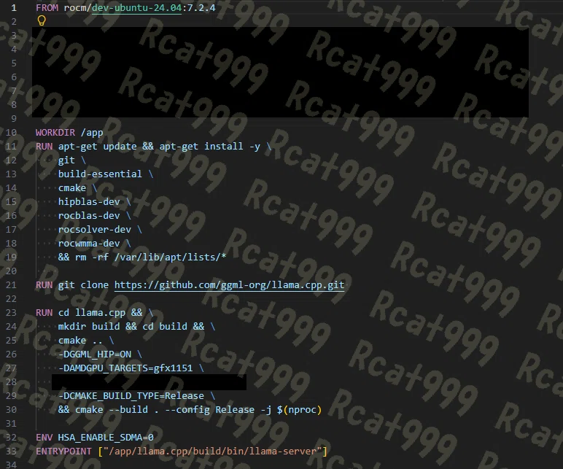Click the FROM keyword on line 1
The height and width of the screenshot is (469, 563).
point(47,7)
